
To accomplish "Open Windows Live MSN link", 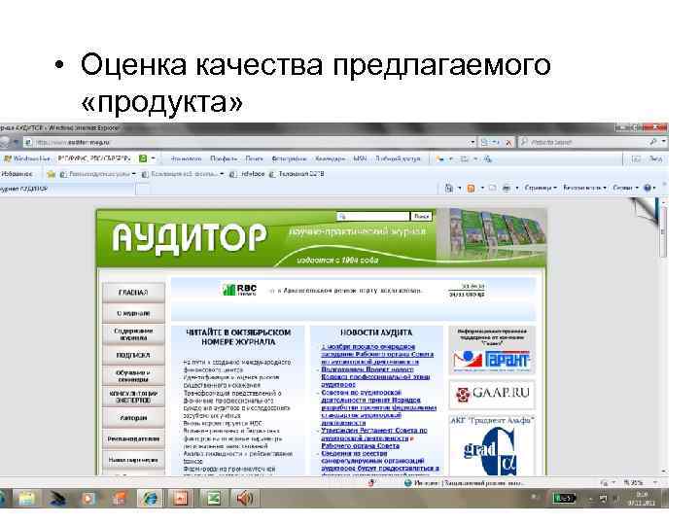I will [x=360, y=158].
